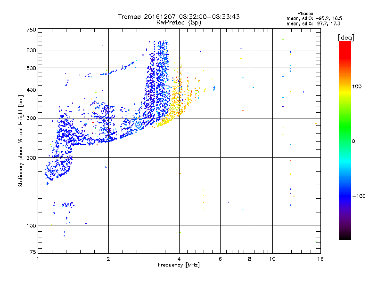
Task: Click the y-axis tick label '300'
Action: 31,118
